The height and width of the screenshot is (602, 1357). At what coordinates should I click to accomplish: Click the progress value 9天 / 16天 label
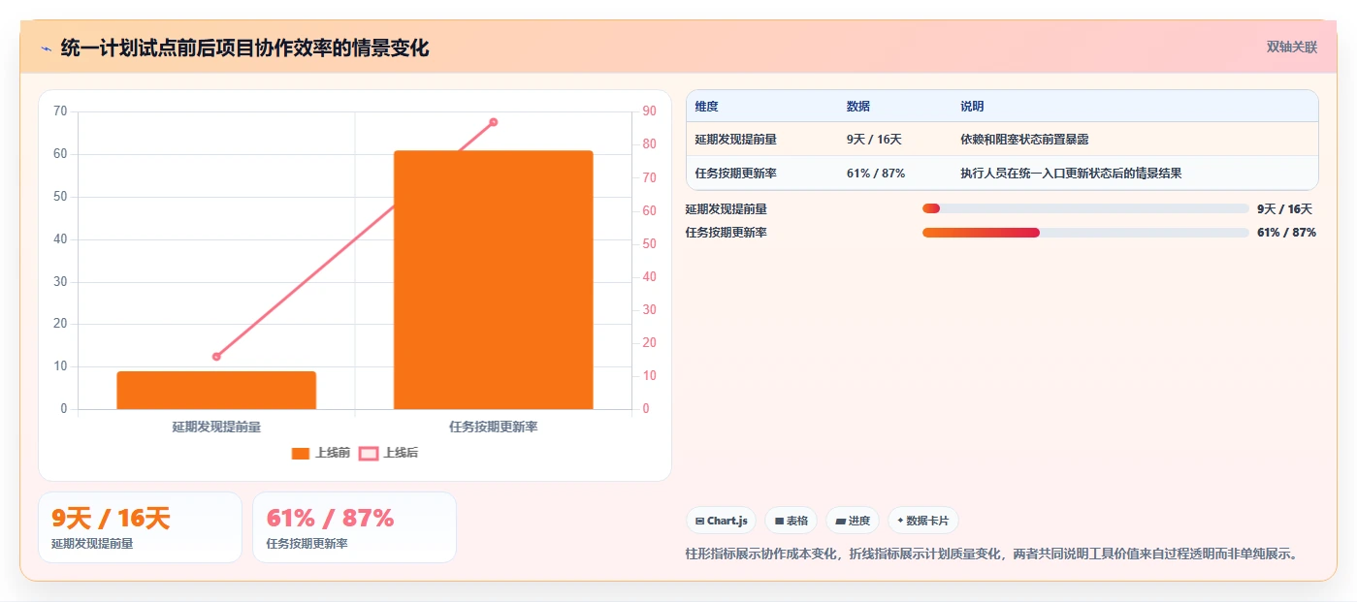(x=1284, y=208)
